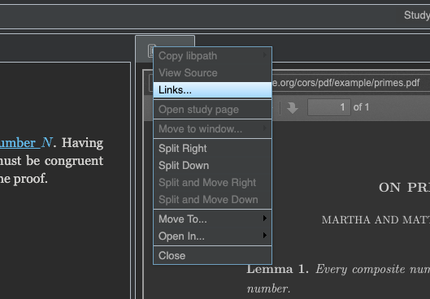430x299 pixels.
Task: Select Links... in the context menu
Action: point(212,90)
